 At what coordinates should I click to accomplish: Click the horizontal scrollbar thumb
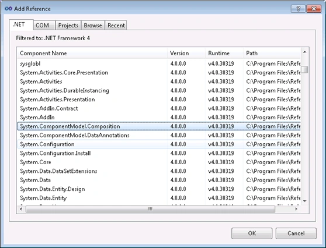[x=150, y=209]
